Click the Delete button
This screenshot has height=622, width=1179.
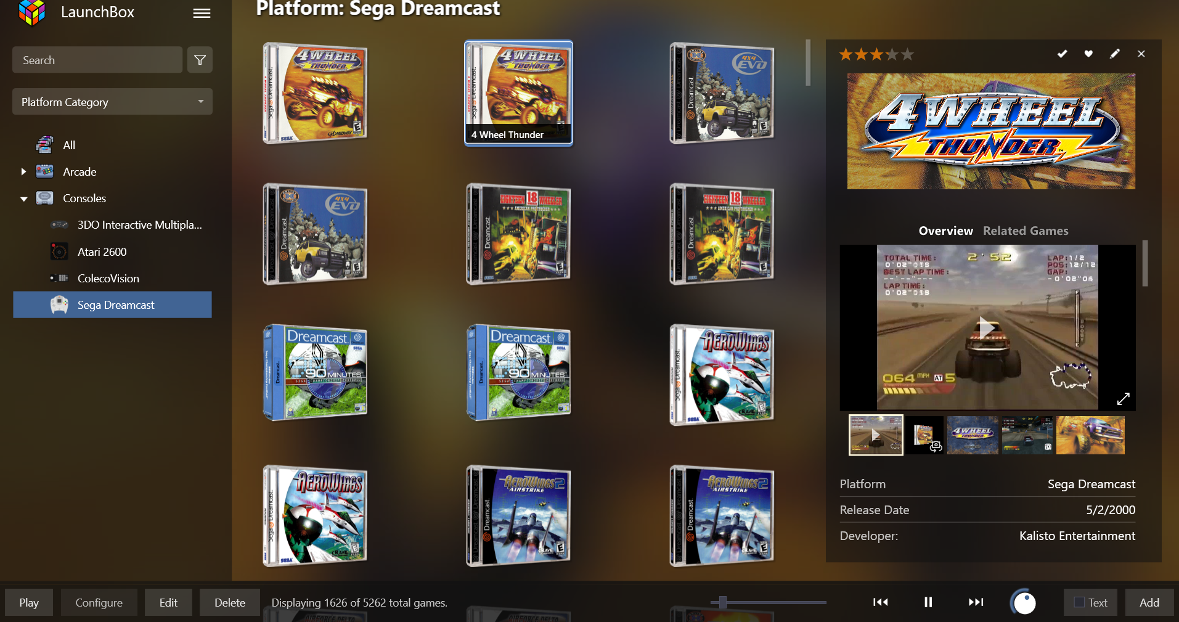(x=230, y=602)
